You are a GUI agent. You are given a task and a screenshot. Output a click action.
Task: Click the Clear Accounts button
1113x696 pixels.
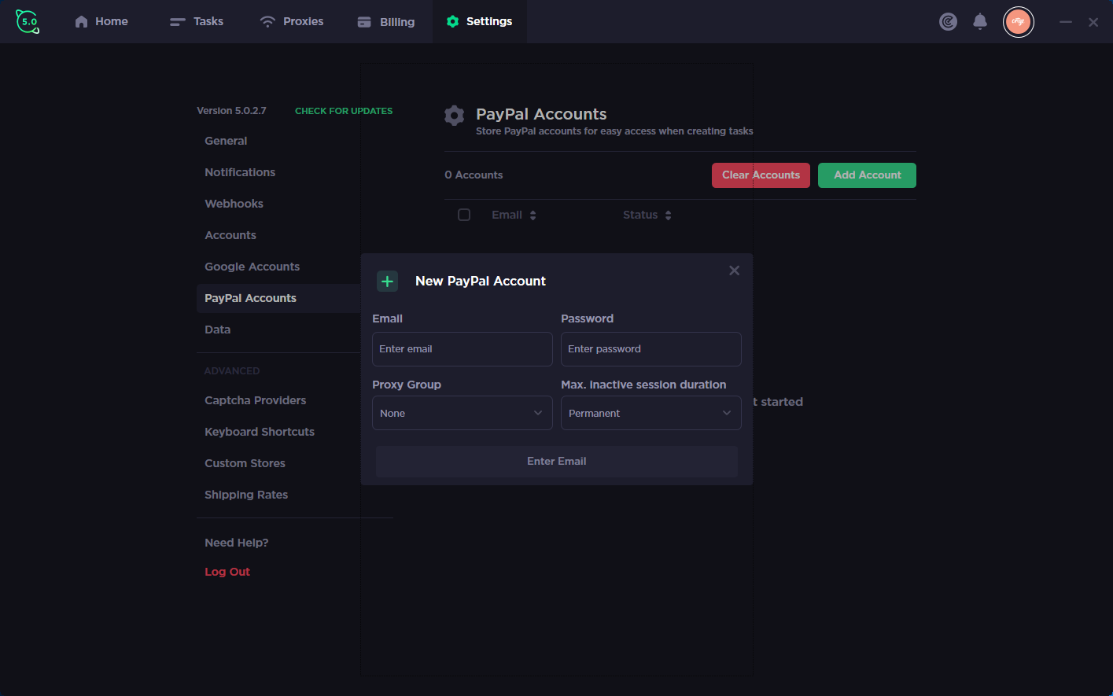[x=761, y=175]
